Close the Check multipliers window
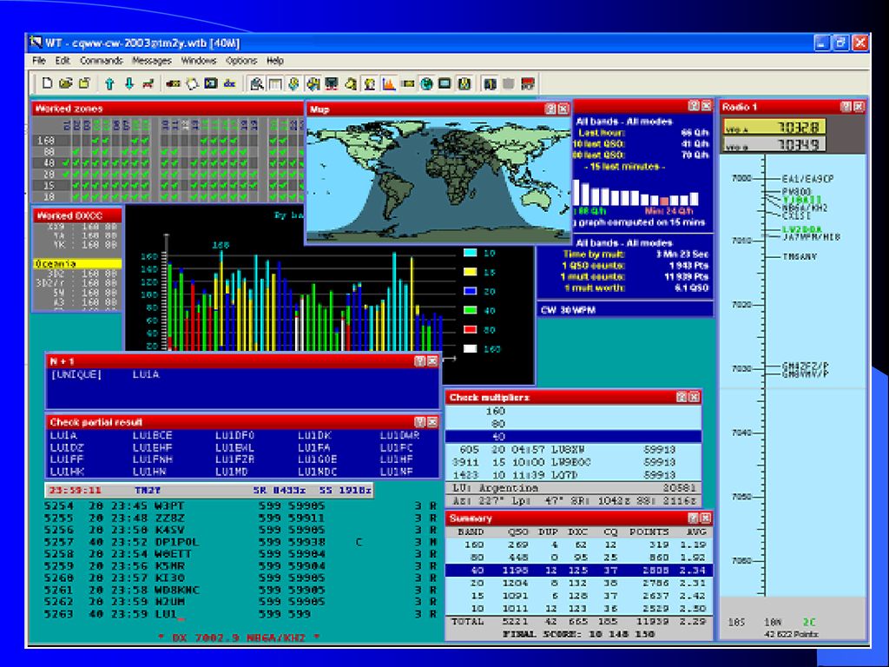This screenshot has width=889, height=667. 694,397
